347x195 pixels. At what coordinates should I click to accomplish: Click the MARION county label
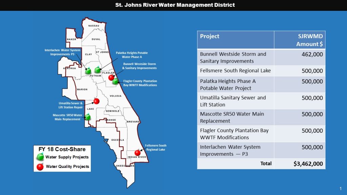click(x=82, y=89)
